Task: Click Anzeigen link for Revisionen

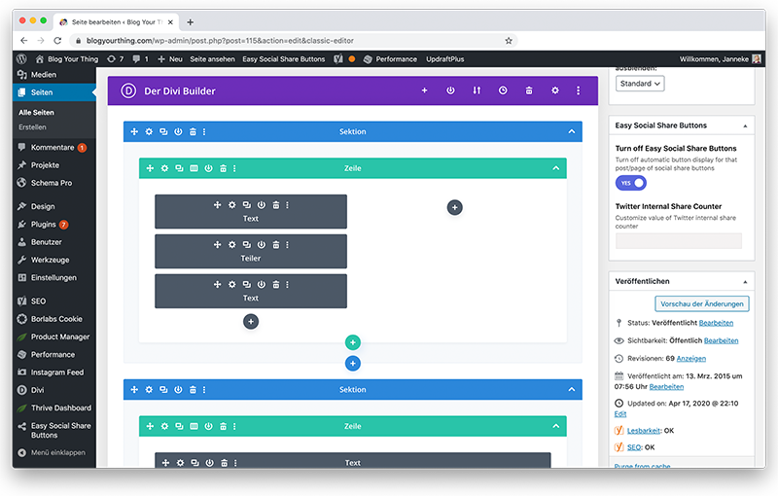Action: tap(691, 359)
